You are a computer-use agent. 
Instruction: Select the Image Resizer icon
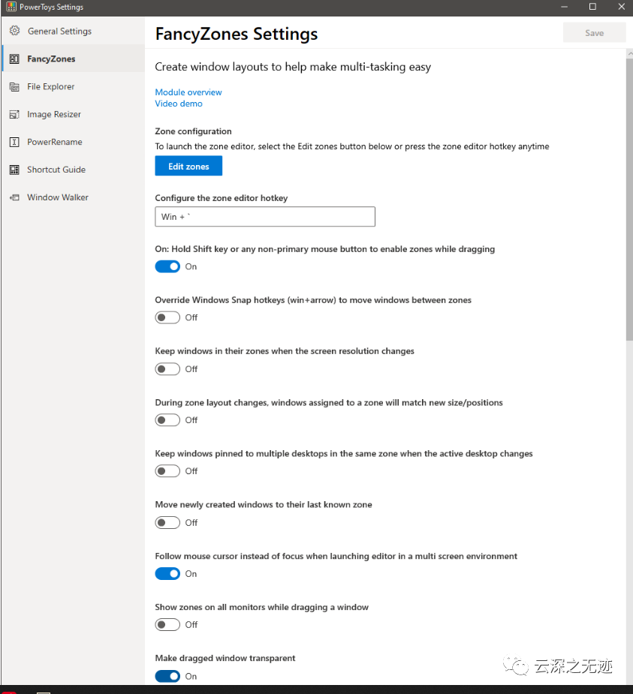coord(13,114)
